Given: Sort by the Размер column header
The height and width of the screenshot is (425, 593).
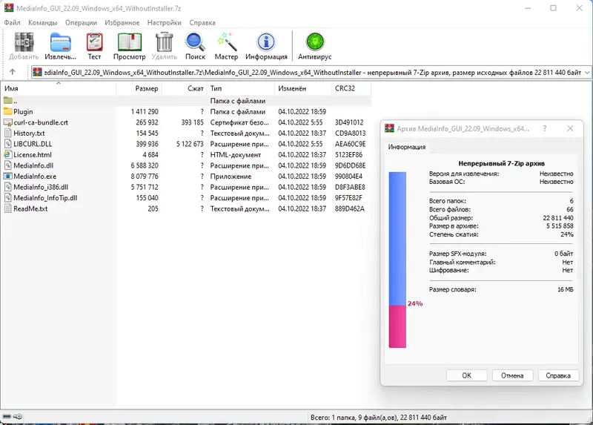Looking at the screenshot, I should [x=139, y=88].
